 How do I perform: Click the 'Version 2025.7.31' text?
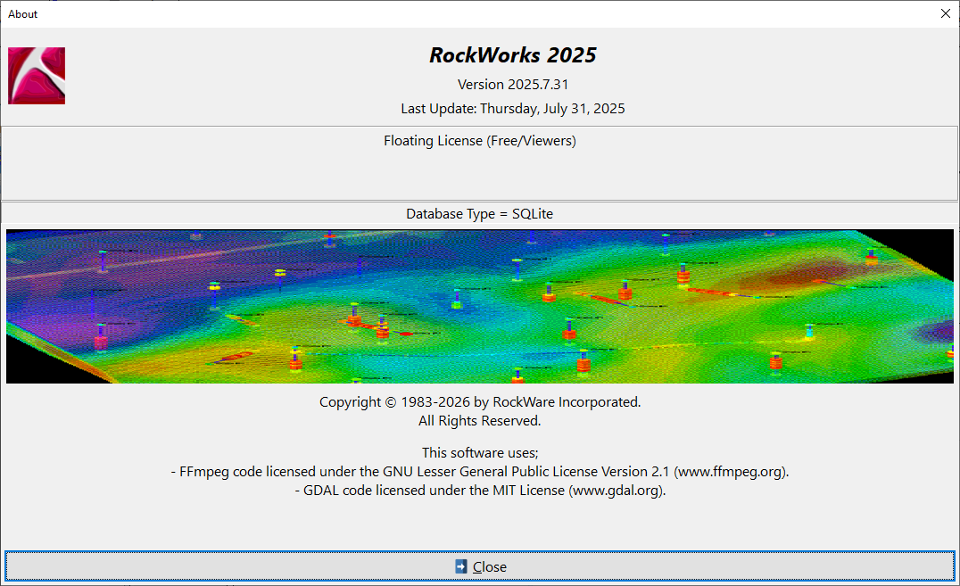[513, 85]
